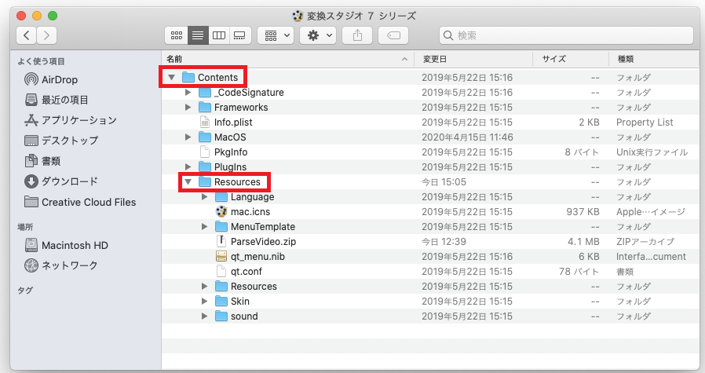This screenshot has width=705, height=373.
Task: Switch to column view in toolbar
Action: point(219,35)
